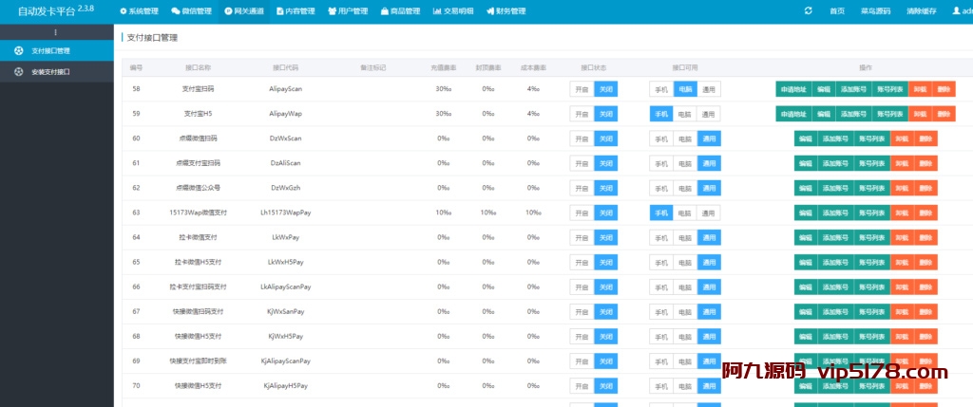Image resolution: width=973 pixels, height=407 pixels.
Task: Click the 30‰ recharge rate in row 58
Action: (443, 89)
